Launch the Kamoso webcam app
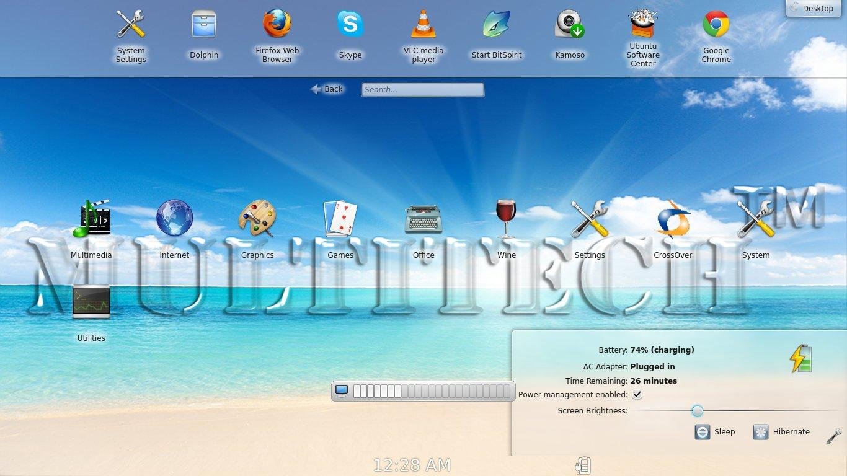Image resolution: width=847 pixels, height=476 pixels. point(570,34)
